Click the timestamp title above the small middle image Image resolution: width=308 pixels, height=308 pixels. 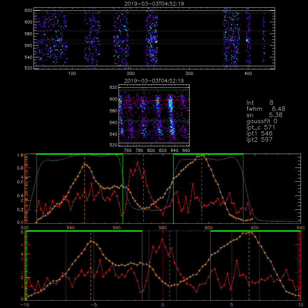154,81
